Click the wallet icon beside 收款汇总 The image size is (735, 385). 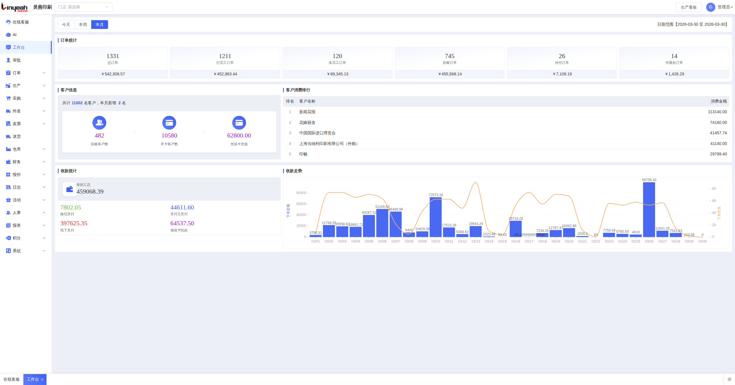[70, 189]
